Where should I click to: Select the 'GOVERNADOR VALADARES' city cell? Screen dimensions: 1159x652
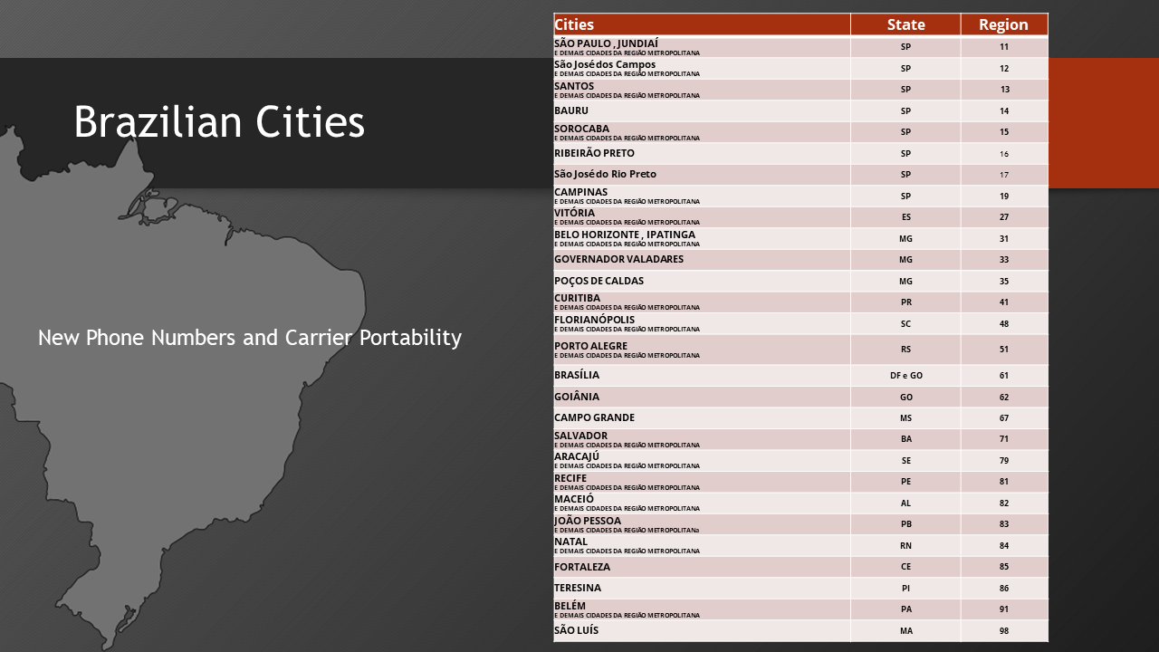701,259
